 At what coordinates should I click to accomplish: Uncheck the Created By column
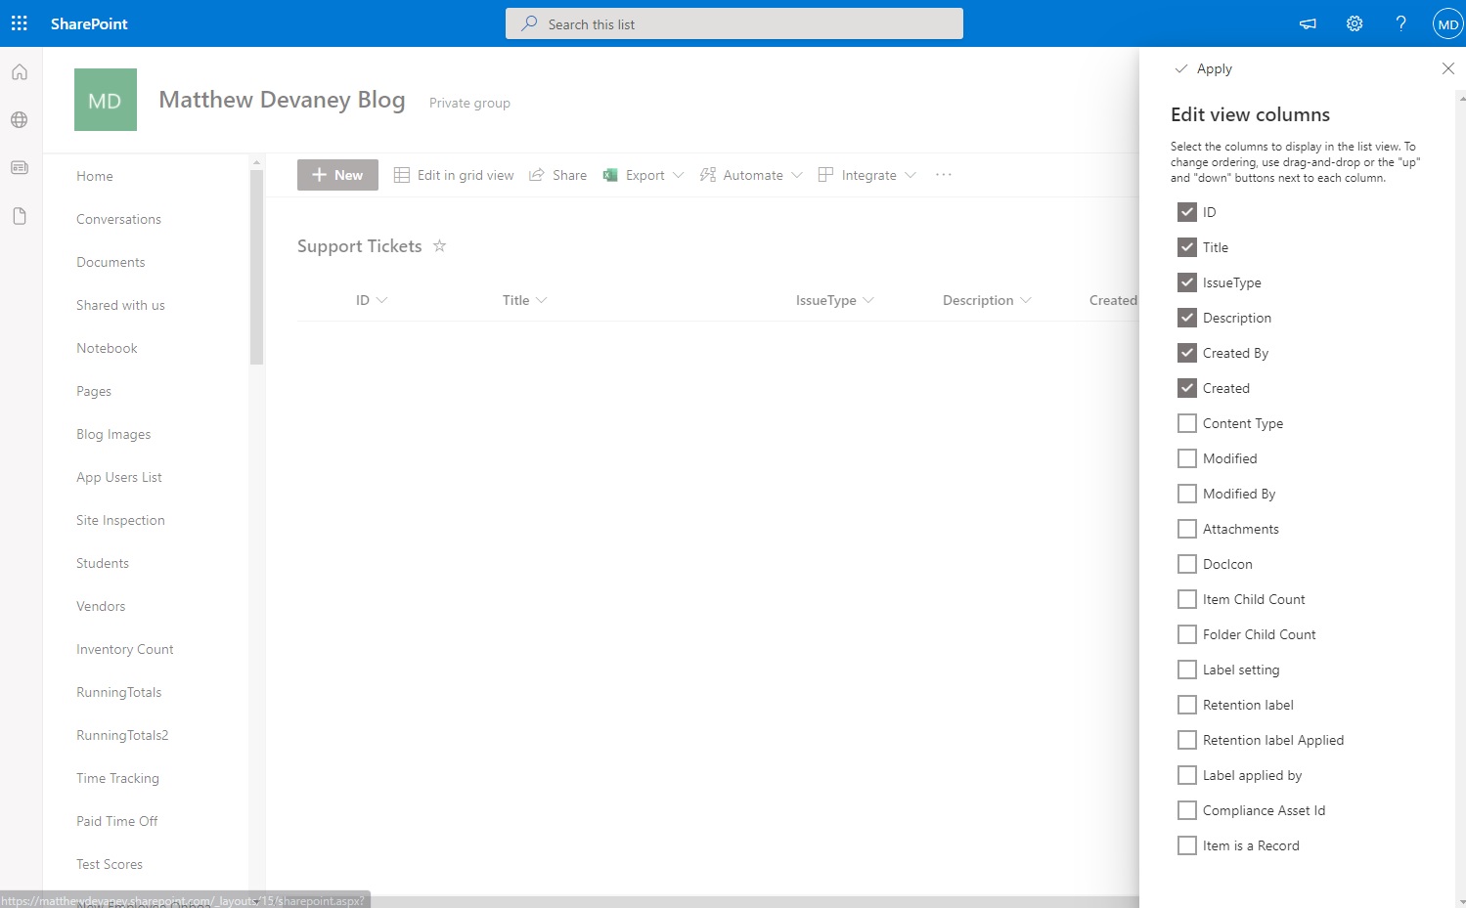click(1186, 352)
